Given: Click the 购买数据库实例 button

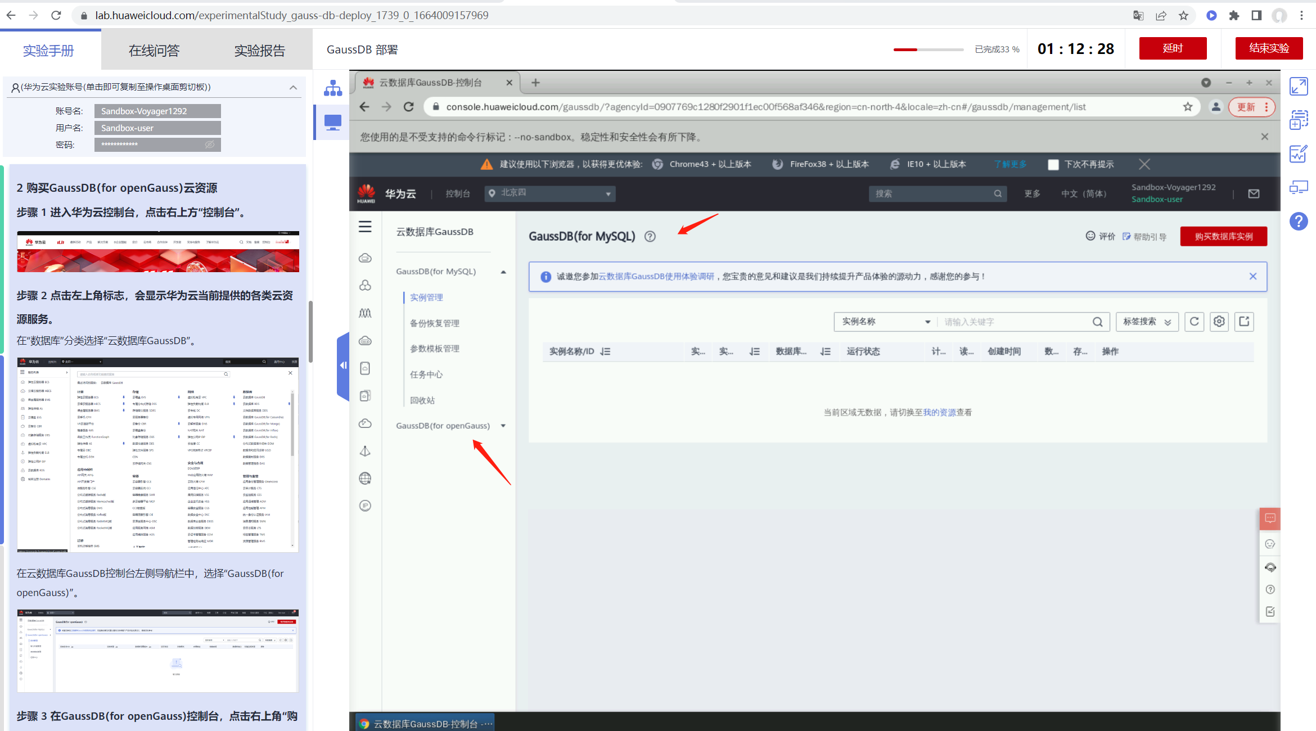Looking at the screenshot, I should 1223,237.
